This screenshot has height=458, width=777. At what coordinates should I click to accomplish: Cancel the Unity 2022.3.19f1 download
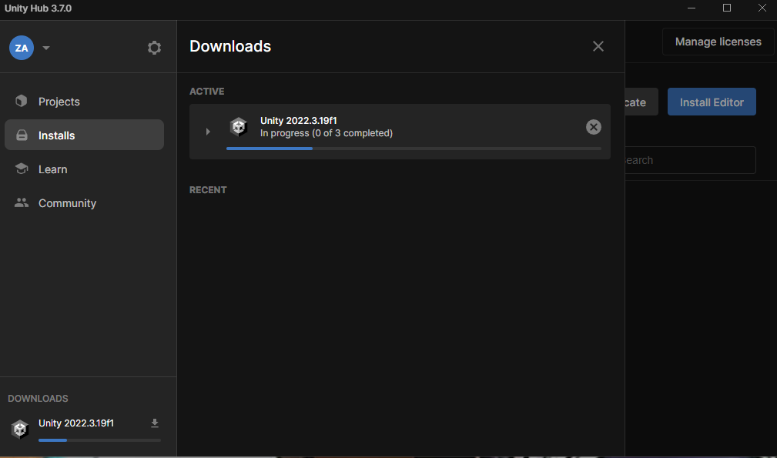click(593, 127)
